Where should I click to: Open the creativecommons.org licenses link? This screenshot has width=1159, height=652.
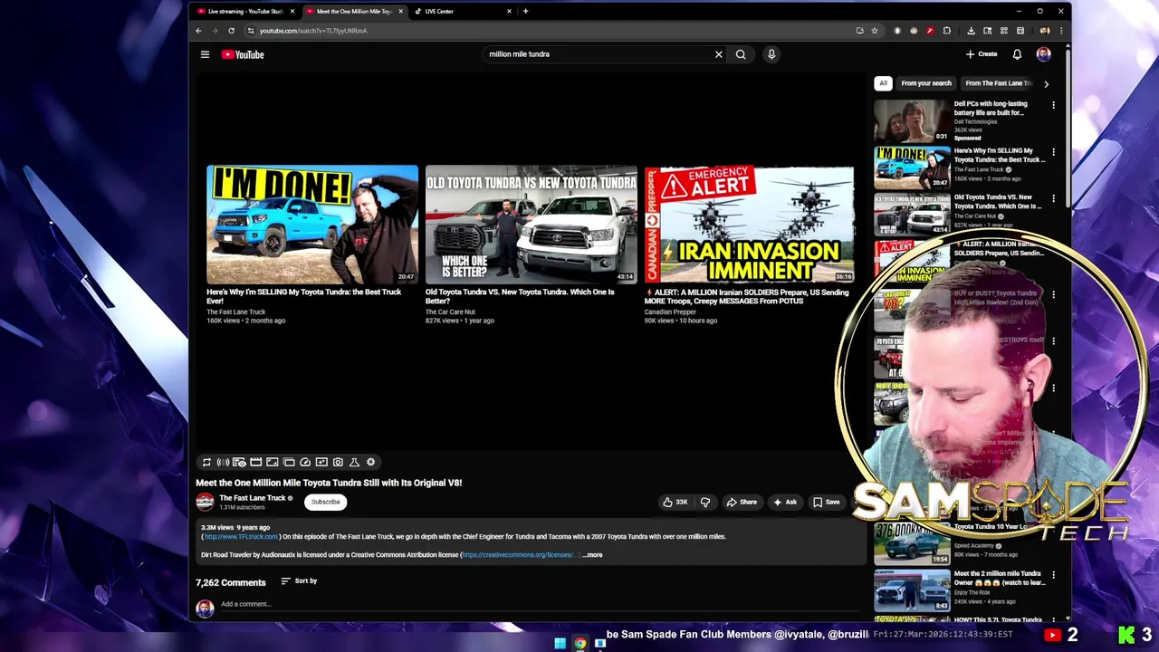[x=521, y=555]
